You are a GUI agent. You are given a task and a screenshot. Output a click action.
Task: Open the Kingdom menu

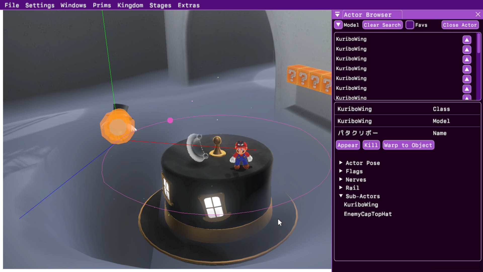(130, 5)
